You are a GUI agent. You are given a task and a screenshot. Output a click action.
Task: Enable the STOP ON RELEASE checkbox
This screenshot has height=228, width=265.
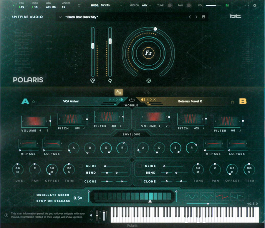(x=32, y=201)
